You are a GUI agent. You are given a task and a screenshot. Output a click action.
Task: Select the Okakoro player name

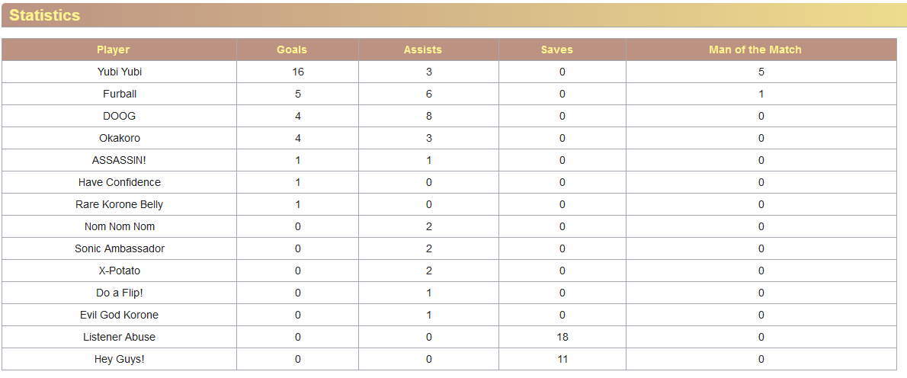[x=120, y=138]
